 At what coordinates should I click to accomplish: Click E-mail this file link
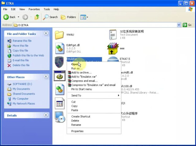coord(21,60)
